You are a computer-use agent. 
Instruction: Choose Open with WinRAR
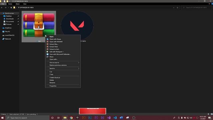56,42
